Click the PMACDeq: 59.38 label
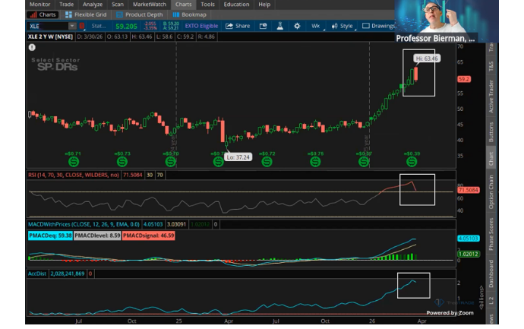 [x=50, y=236]
